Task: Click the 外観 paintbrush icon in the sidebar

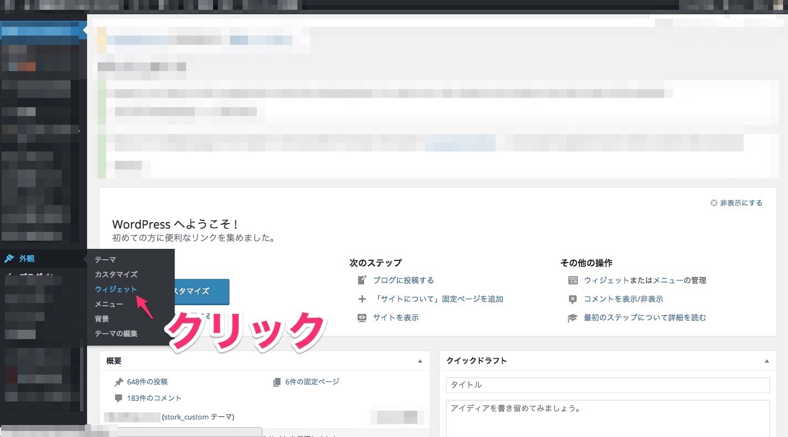Action: click(x=9, y=259)
